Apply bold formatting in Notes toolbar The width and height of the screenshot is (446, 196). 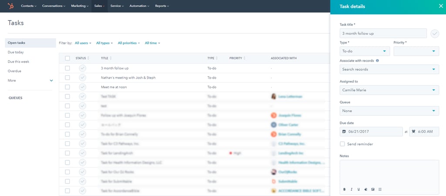(344, 189)
